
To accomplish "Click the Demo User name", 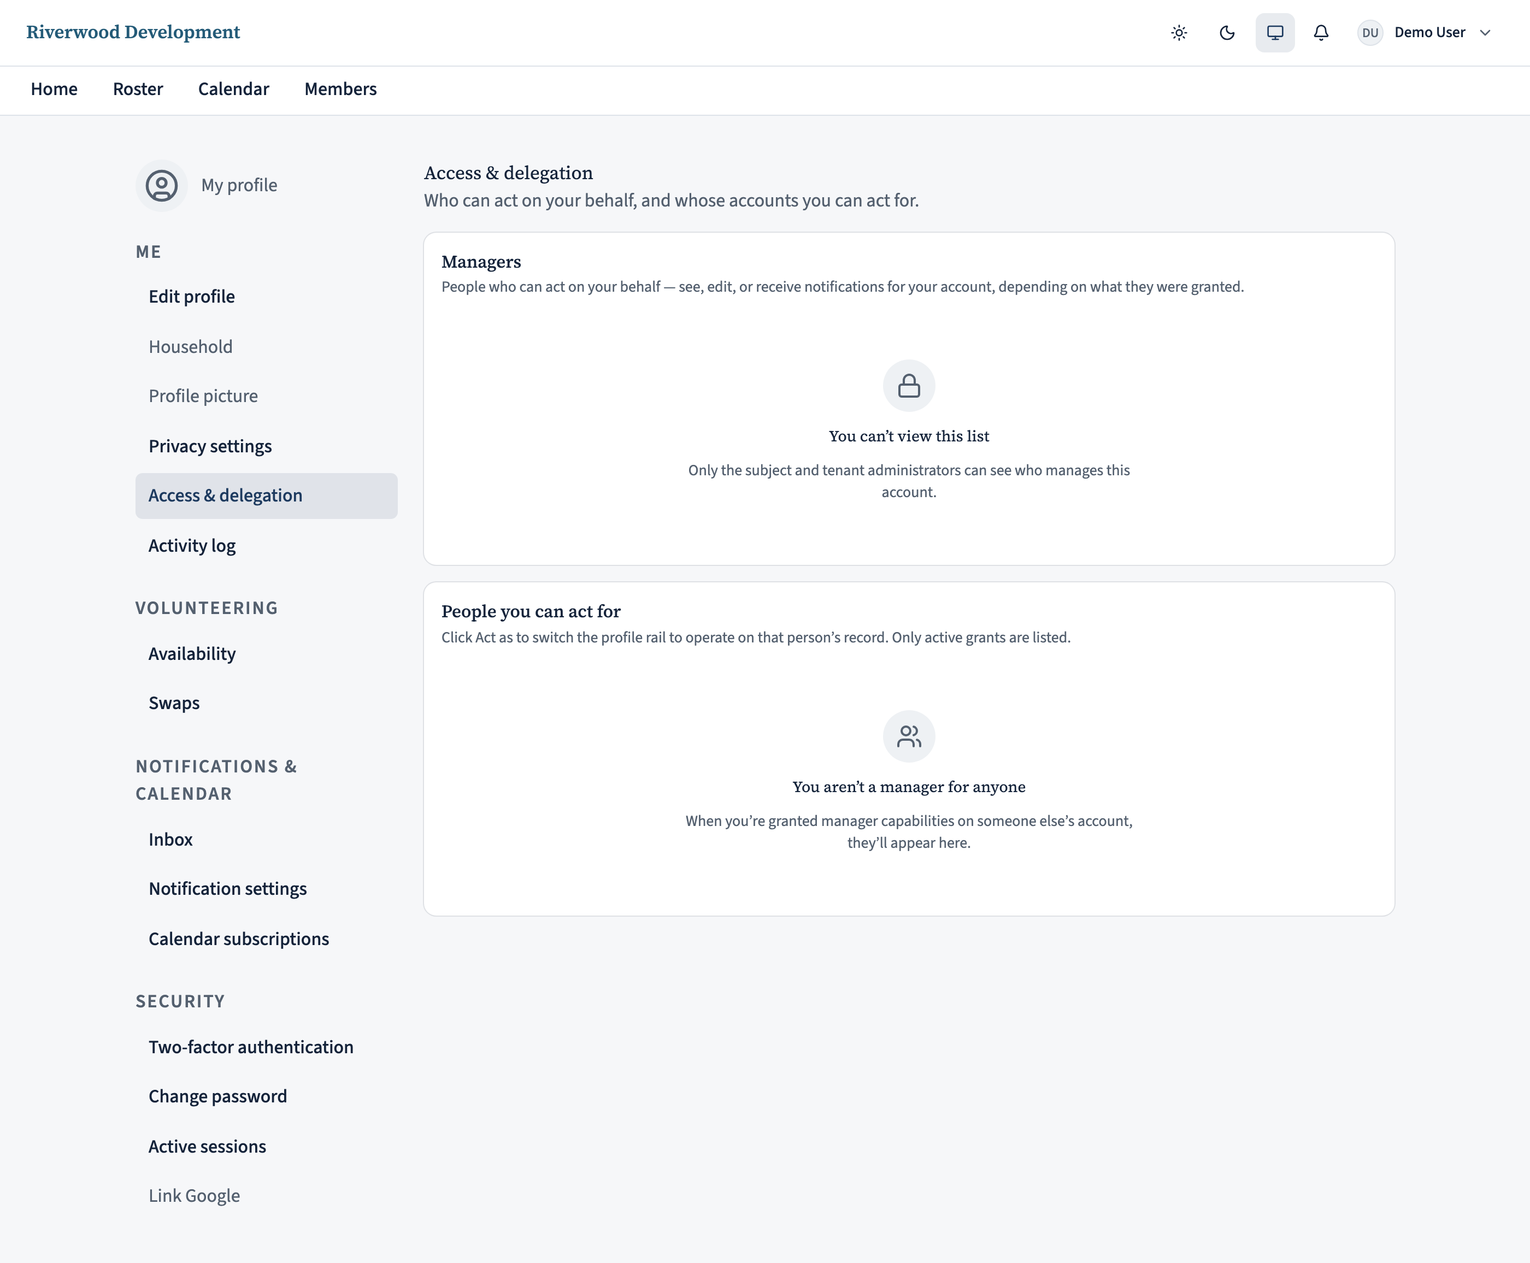I will click(x=1429, y=33).
